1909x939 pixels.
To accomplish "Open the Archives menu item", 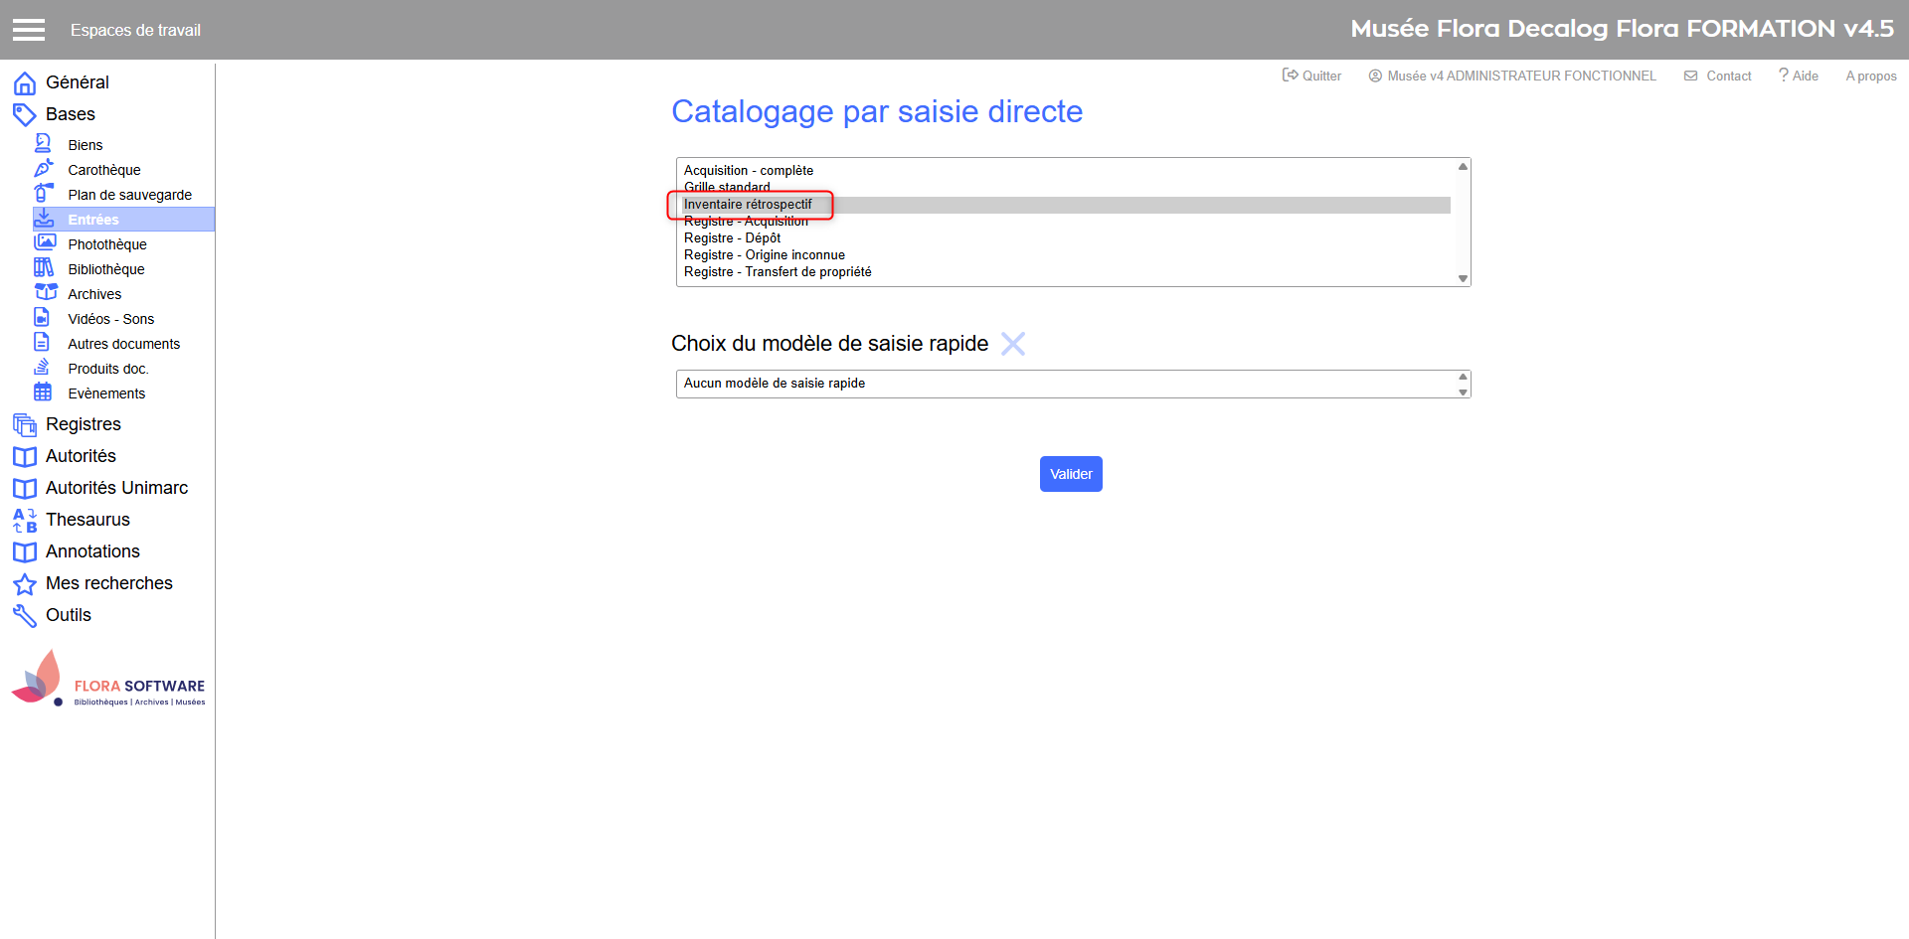I will coord(94,294).
